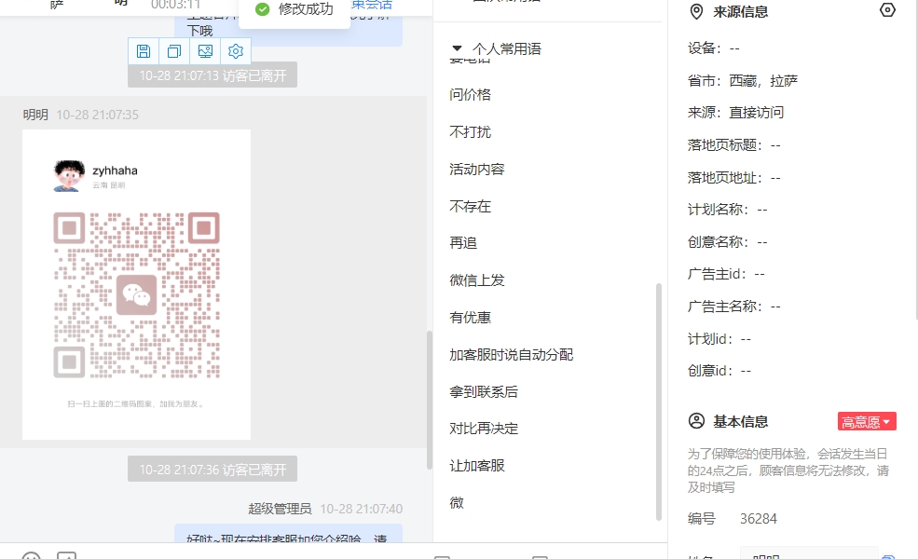
Task: Click the quick phrases list scrollbar
Action: coord(659,402)
